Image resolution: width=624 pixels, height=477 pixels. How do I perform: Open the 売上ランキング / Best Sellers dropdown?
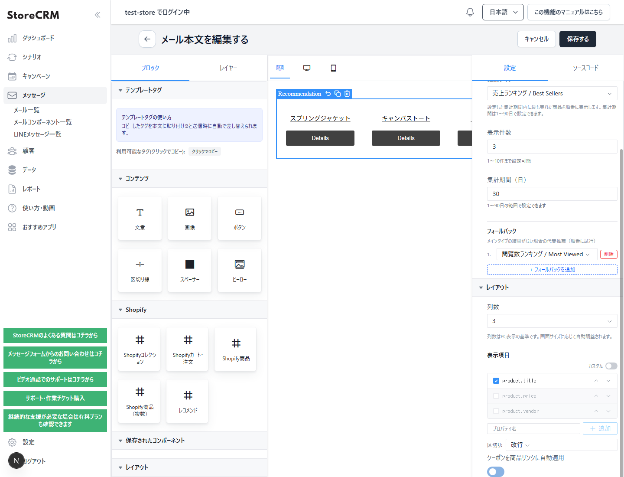(x=552, y=93)
